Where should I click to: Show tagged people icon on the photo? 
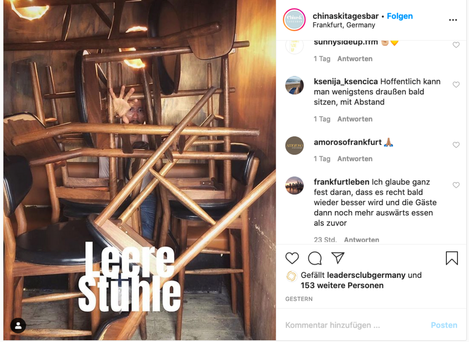[x=18, y=325]
